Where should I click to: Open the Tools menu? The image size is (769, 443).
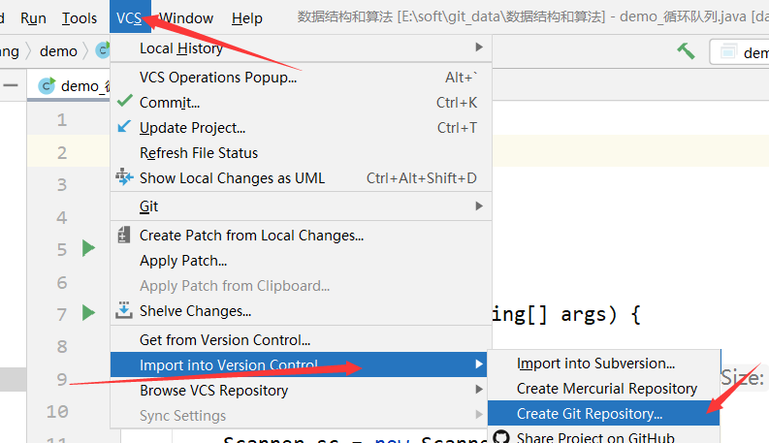(79, 18)
